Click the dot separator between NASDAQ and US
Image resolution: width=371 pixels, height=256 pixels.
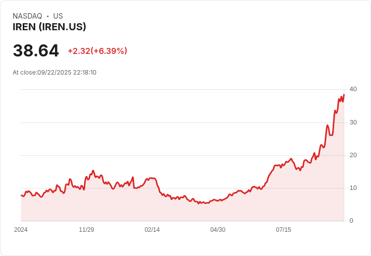coord(48,16)
